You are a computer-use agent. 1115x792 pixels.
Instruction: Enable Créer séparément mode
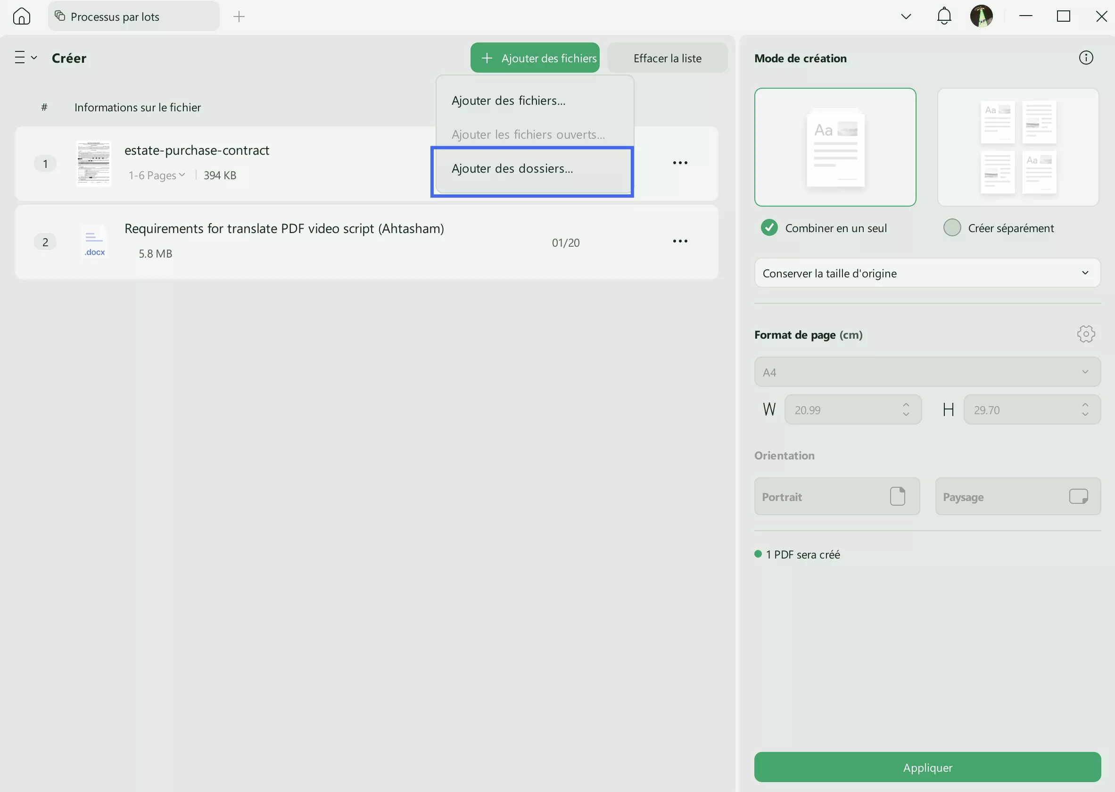952,227
